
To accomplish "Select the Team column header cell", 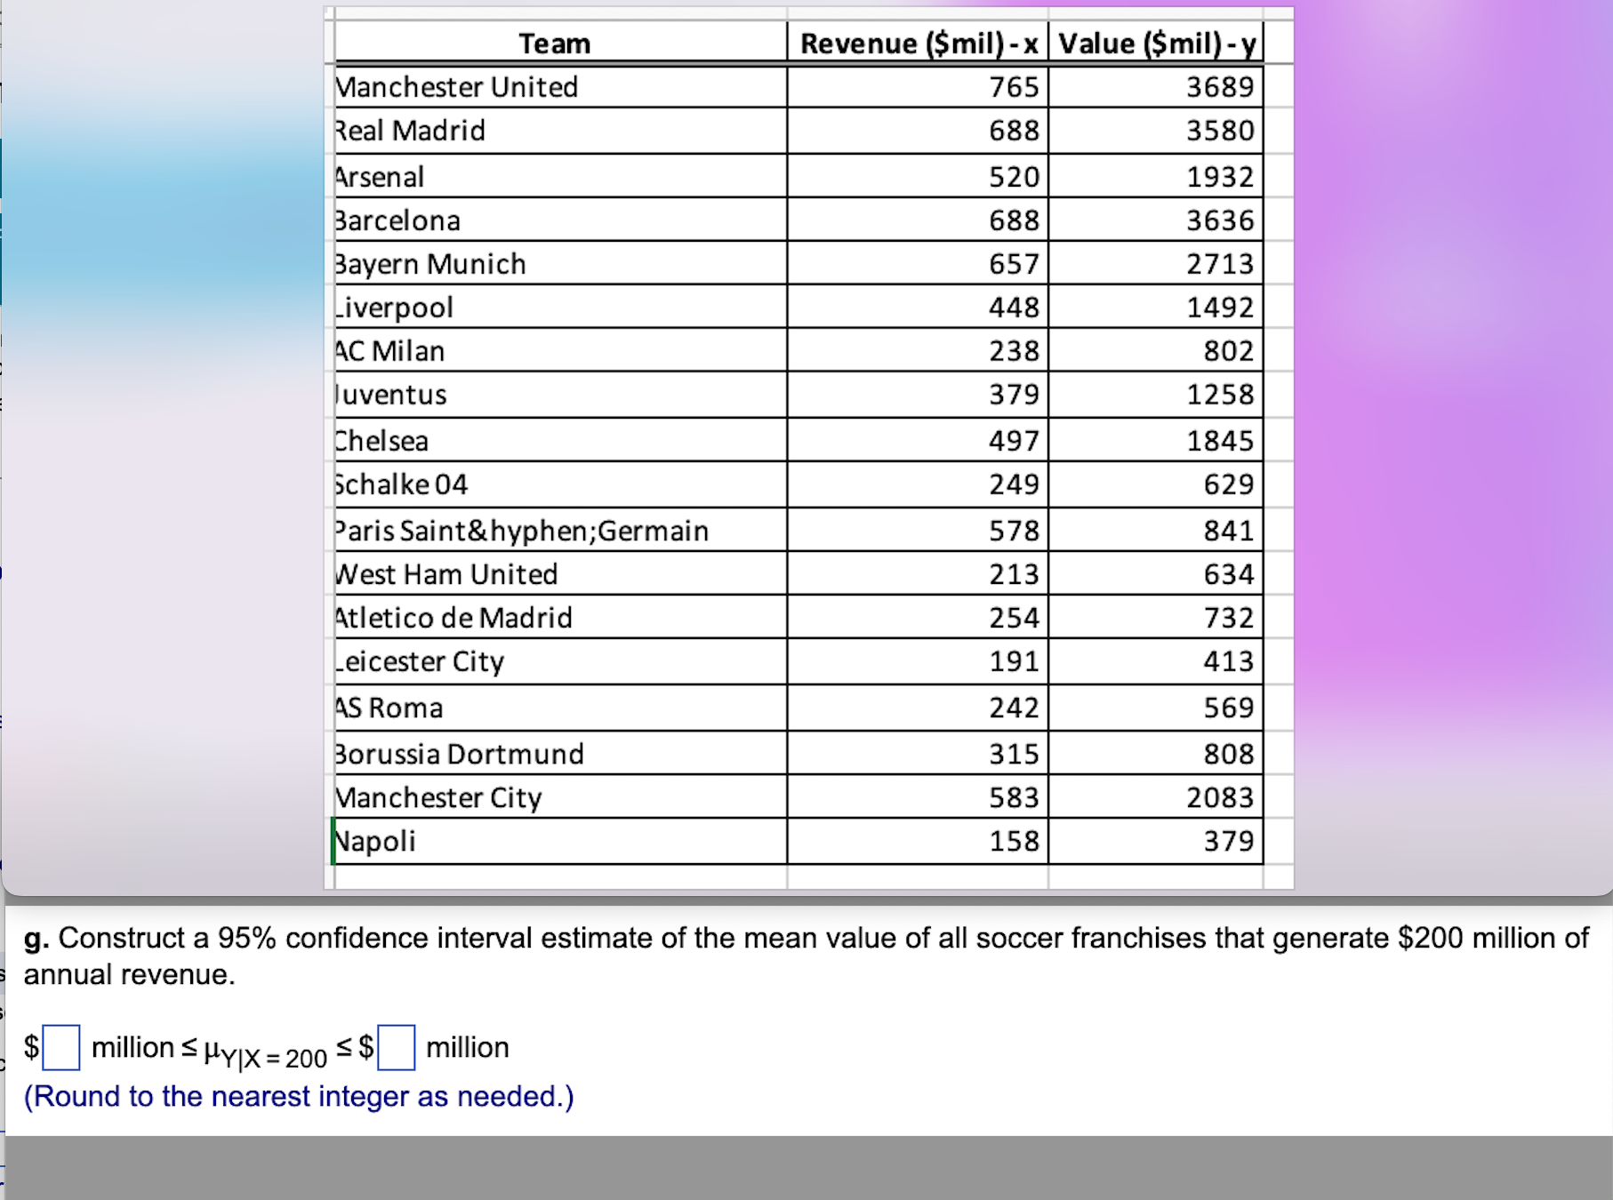I will (560, 43).
